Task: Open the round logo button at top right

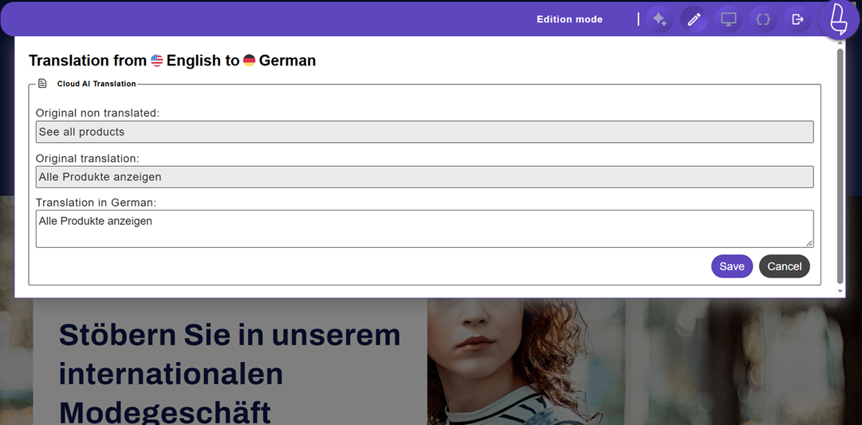Action: (839, 20)
